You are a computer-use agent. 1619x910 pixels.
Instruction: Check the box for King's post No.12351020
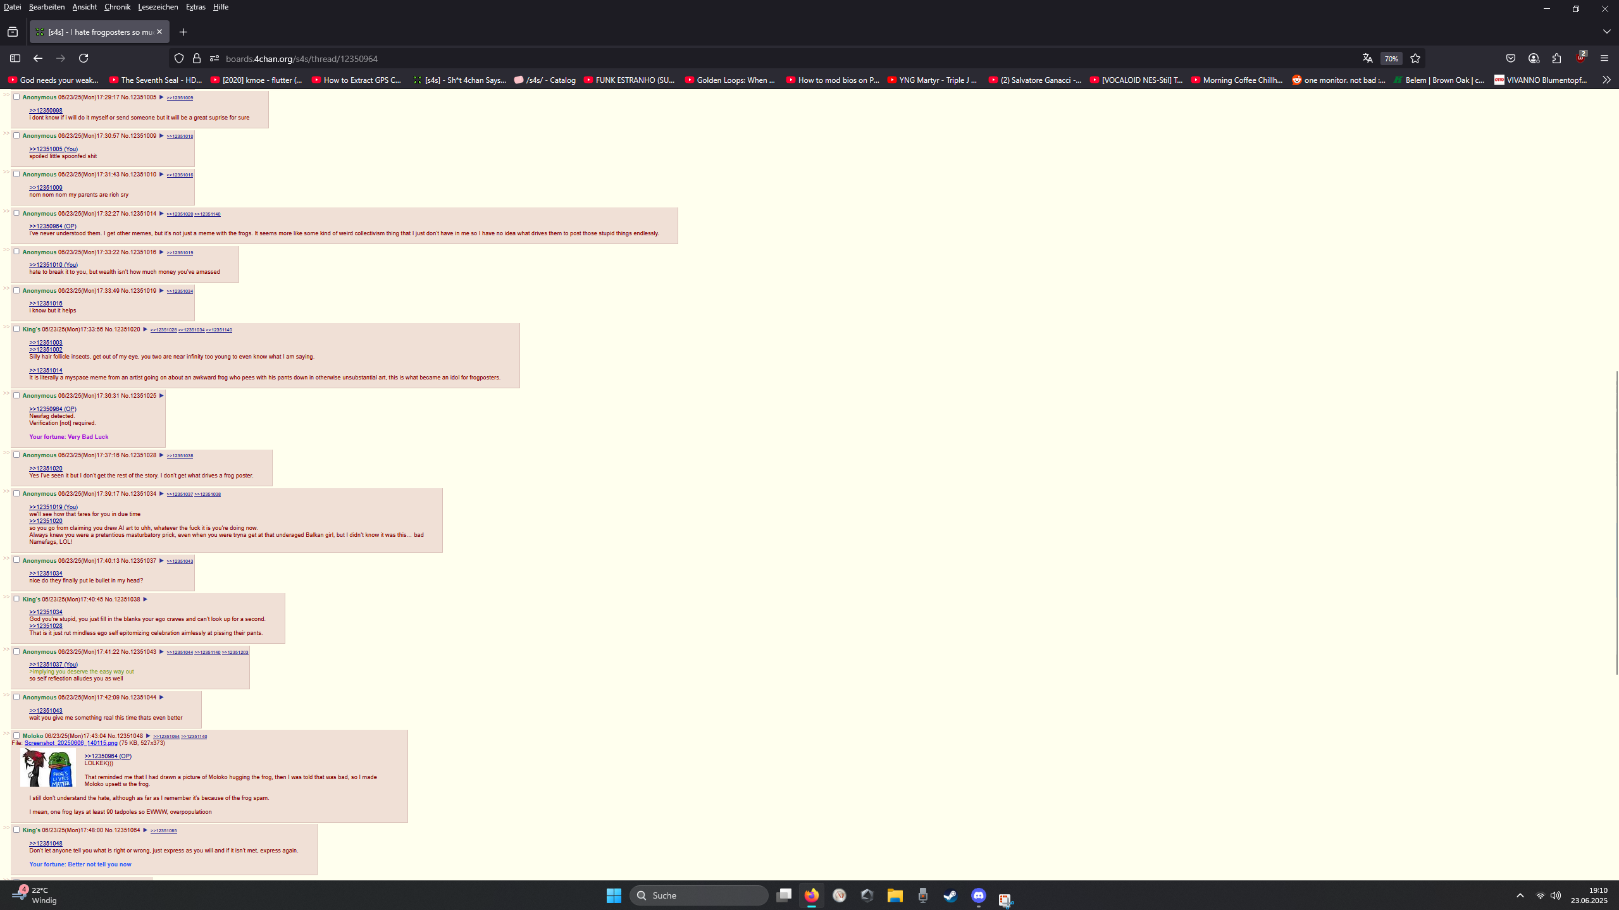[x=16, y=329]
